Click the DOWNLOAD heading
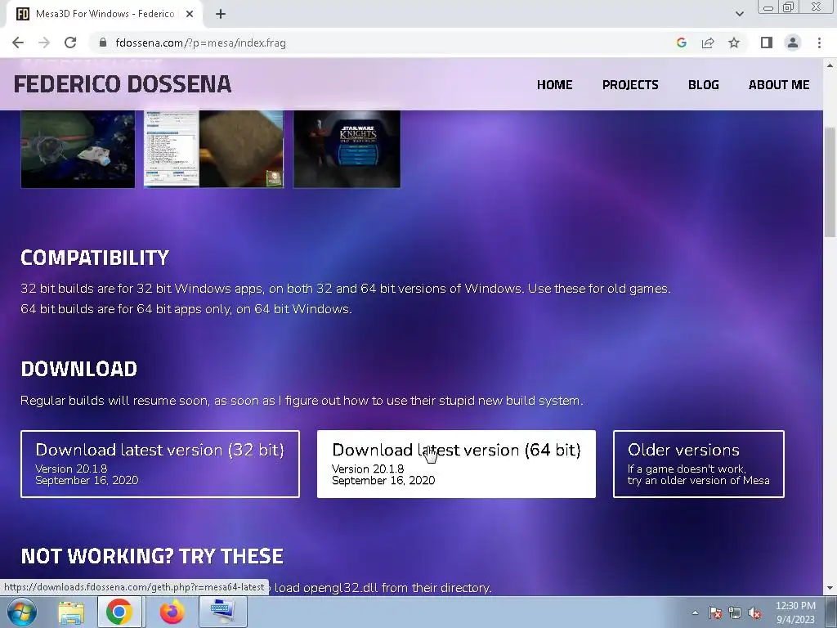 click(x=79, y=369)
